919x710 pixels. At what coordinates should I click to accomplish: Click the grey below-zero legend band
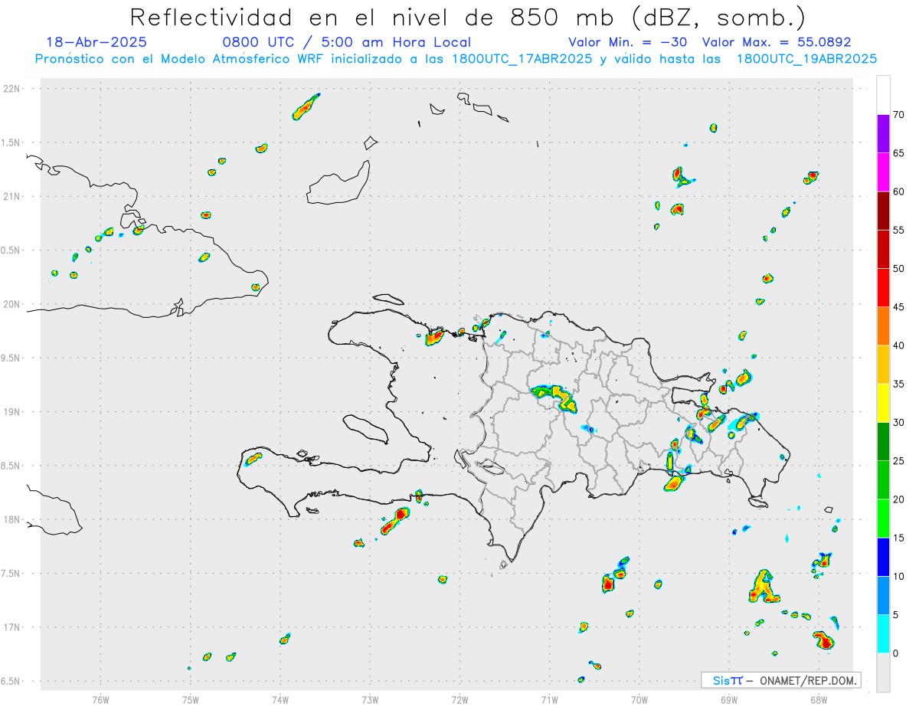(883, 672)
